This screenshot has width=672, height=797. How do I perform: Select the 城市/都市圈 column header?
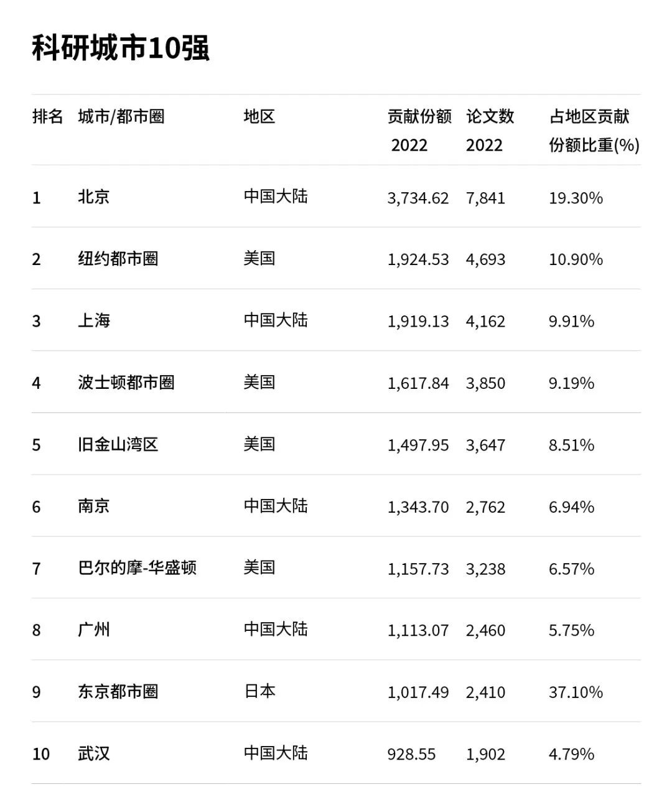(x=121, y=116)
